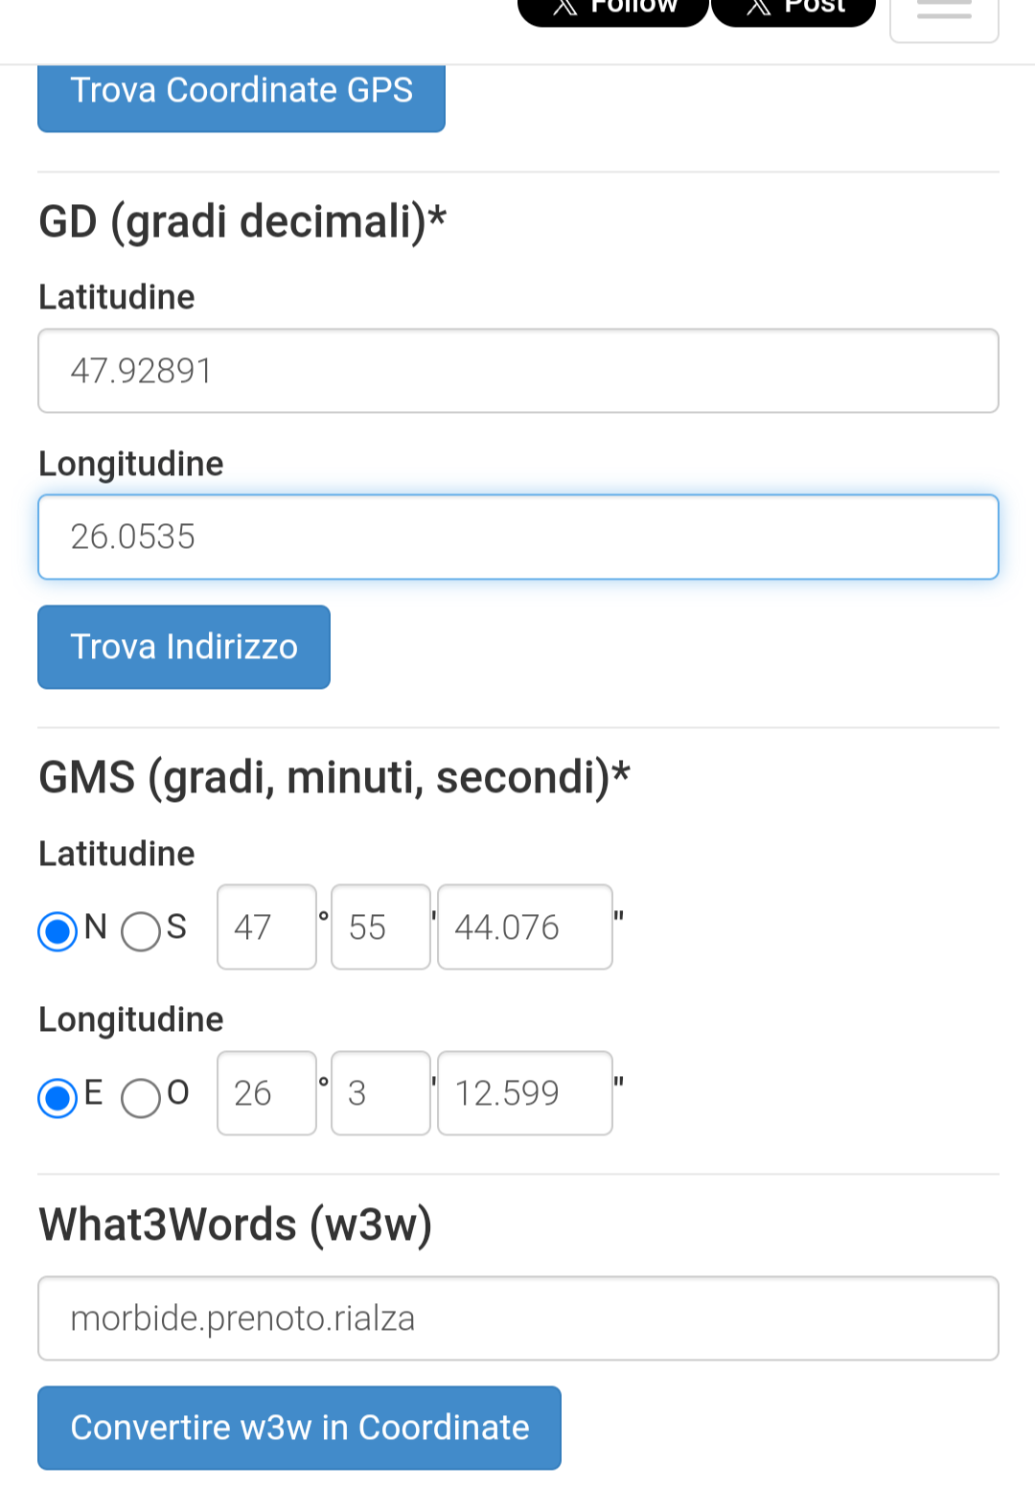Select the S latitude radio button
Viewport: 1035px width, 1488px height.
[x=141, y=930]
